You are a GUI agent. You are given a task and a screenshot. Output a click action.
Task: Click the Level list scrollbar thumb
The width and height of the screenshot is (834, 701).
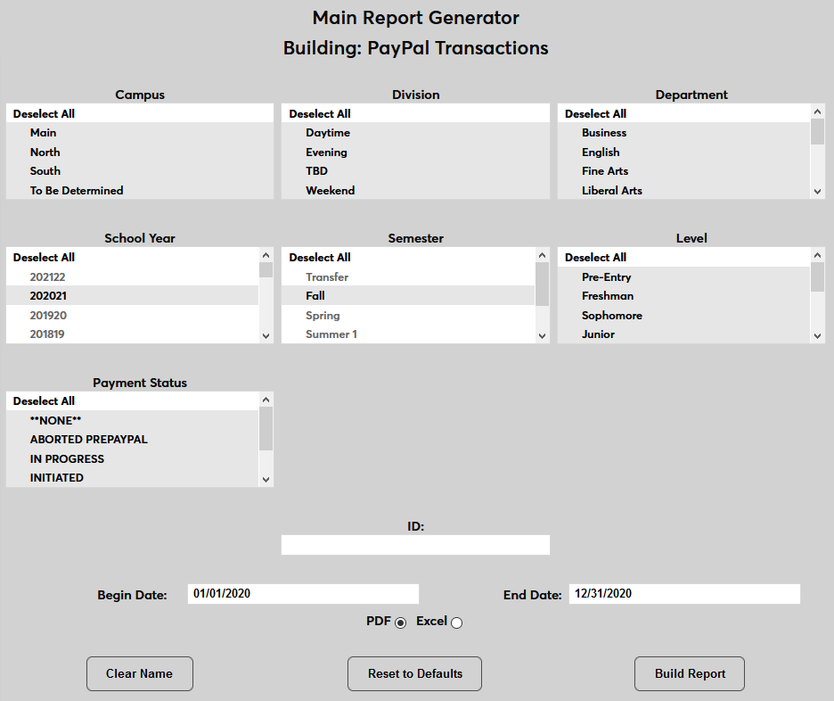(817, 276)
